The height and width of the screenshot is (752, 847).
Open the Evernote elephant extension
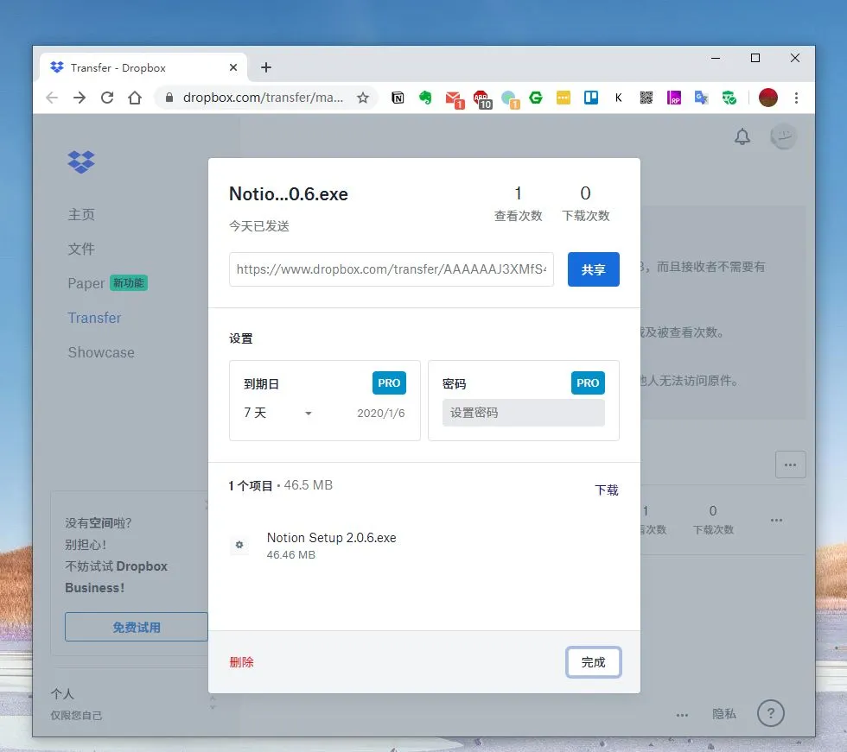coord(425,98)
